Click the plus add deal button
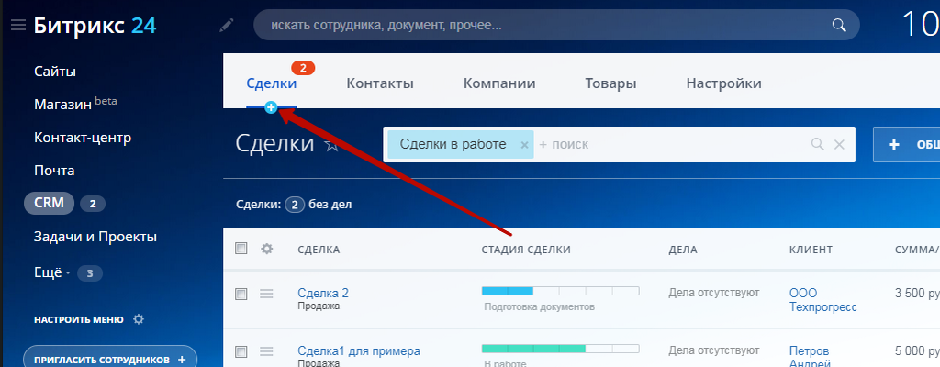Screen dimensions: 940x367 (906, 145)
